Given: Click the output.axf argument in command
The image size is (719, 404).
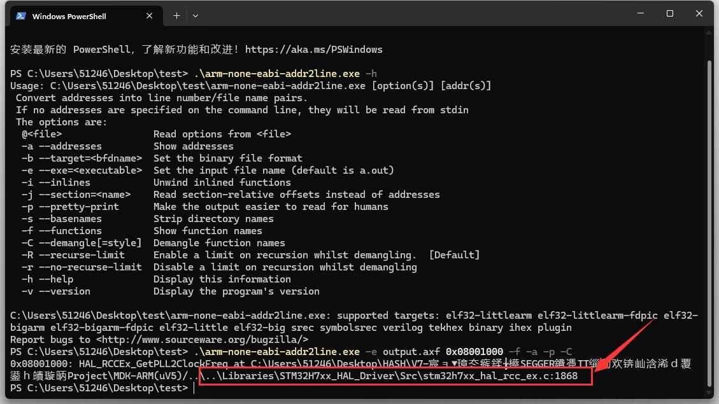Looking at the screenshot, I should 411,352.
